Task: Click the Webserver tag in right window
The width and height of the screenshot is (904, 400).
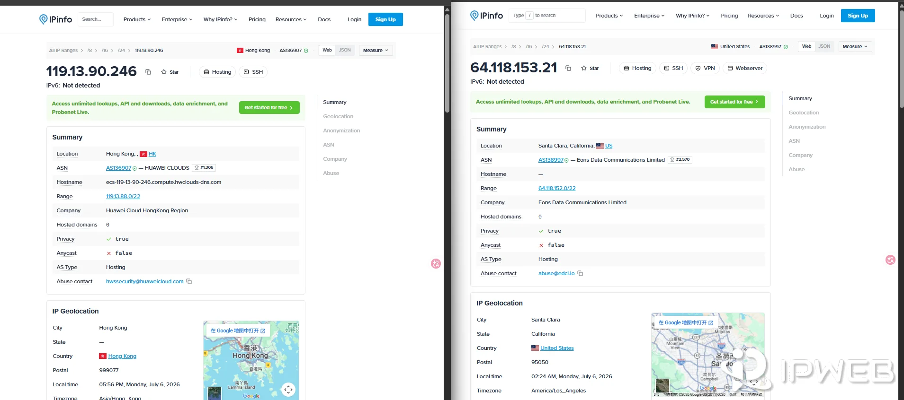Action: pyautogui.click(x=745, y=68)
